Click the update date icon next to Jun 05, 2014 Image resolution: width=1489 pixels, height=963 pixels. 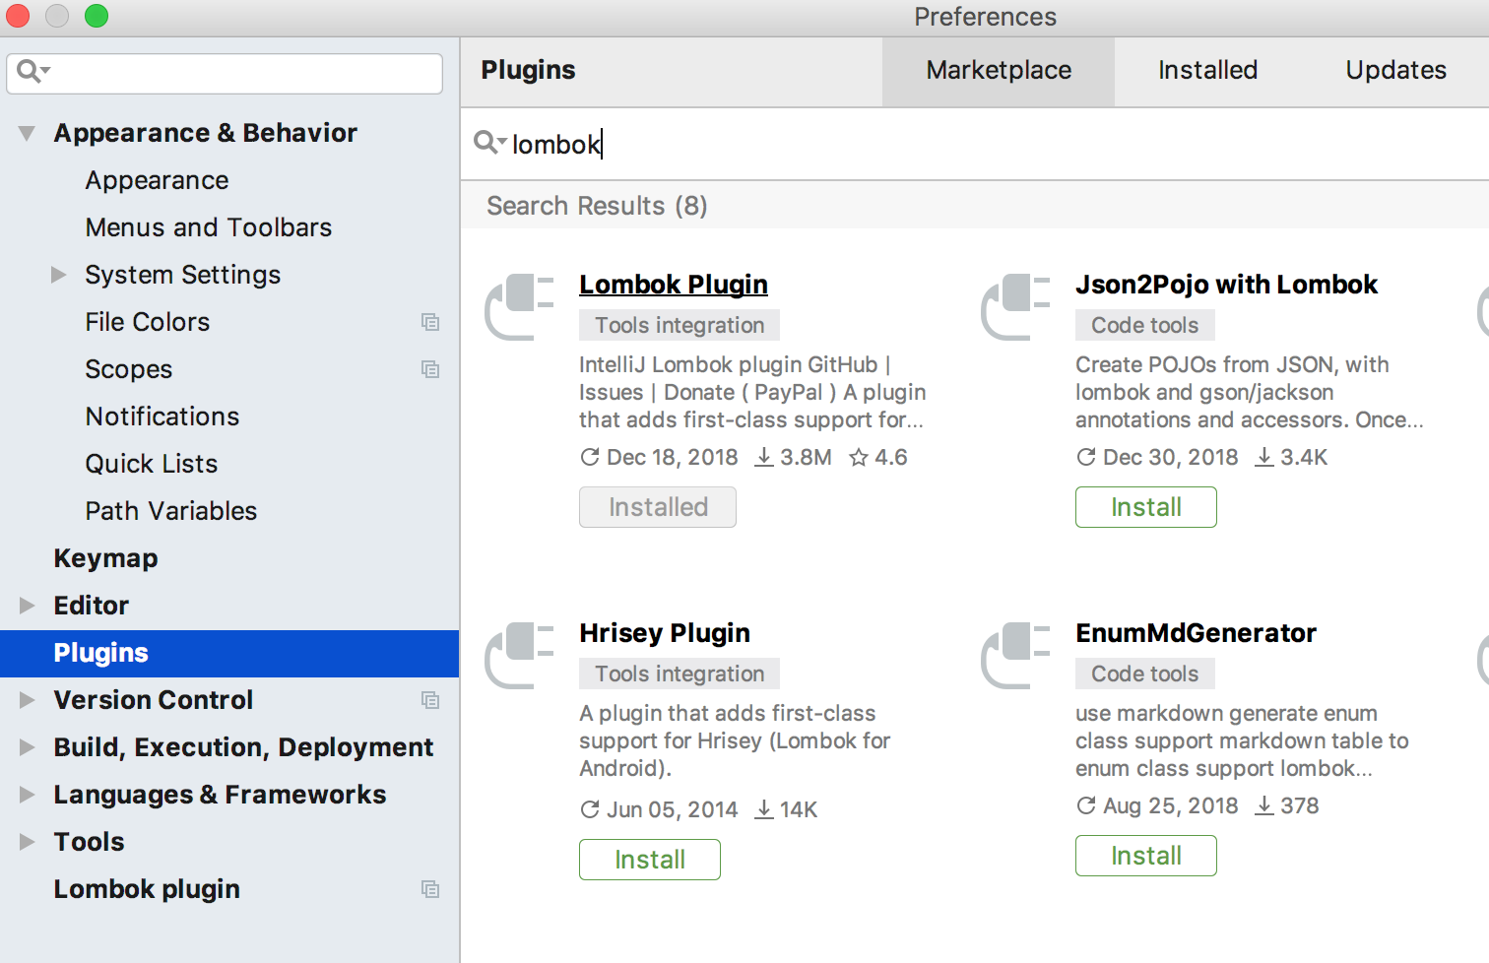[x=590, y=809]
